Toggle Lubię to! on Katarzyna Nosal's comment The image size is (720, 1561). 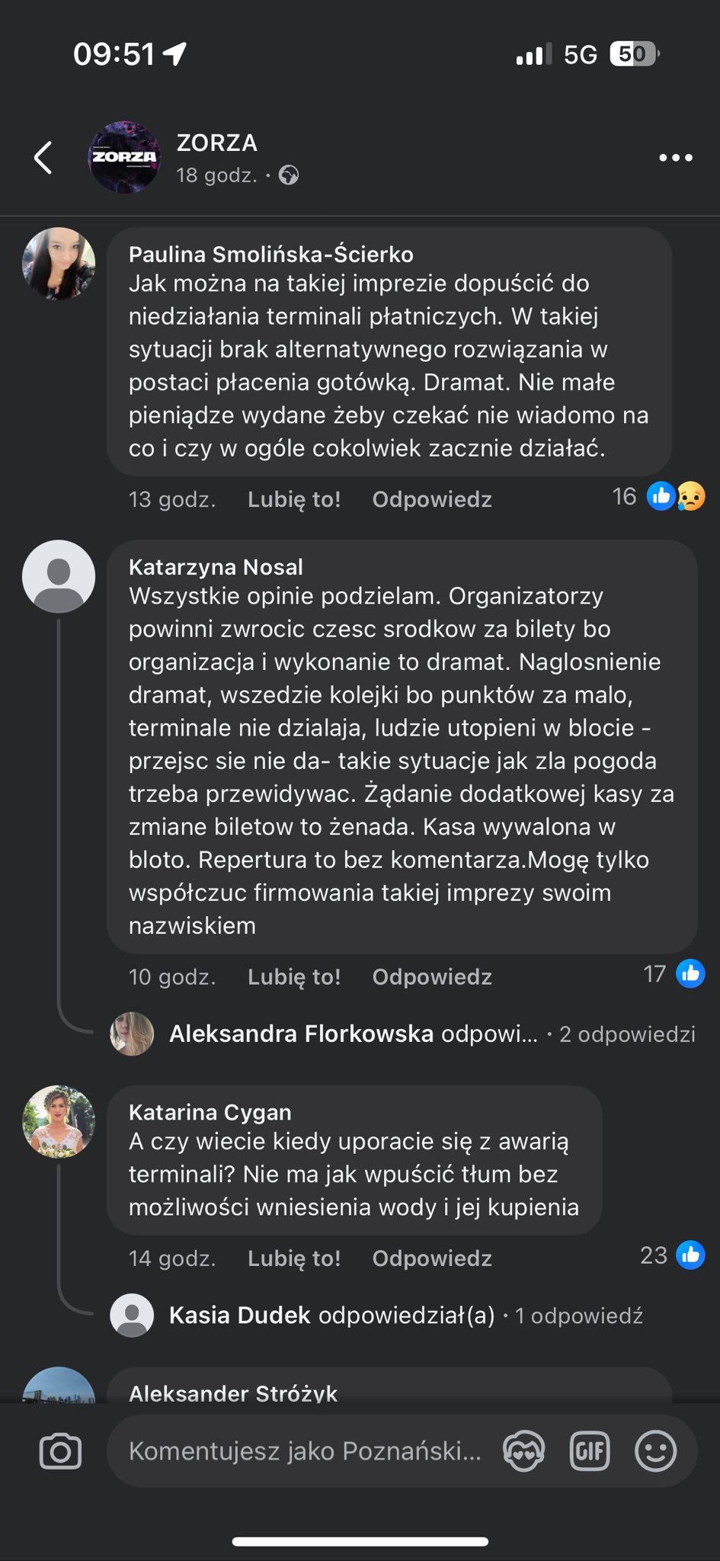(293, 976)
